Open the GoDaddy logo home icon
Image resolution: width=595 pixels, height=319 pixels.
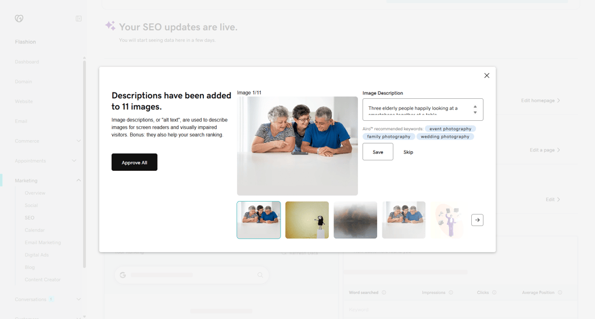pos(19,18)
